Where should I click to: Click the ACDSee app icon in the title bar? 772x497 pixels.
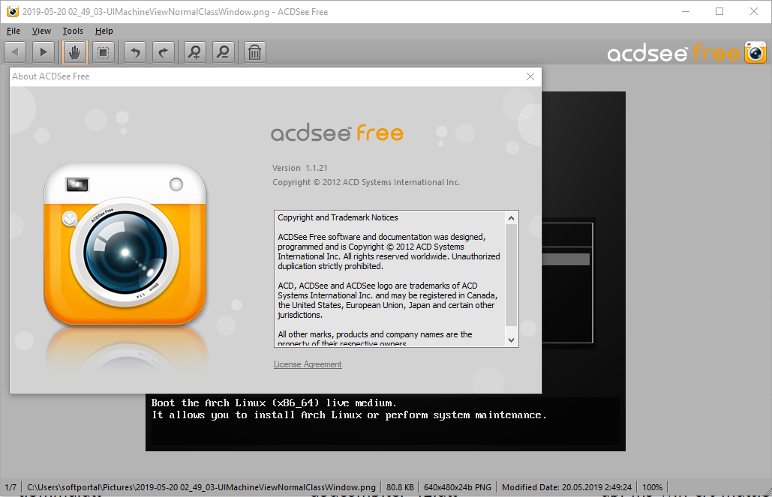(x=12, y=11)
